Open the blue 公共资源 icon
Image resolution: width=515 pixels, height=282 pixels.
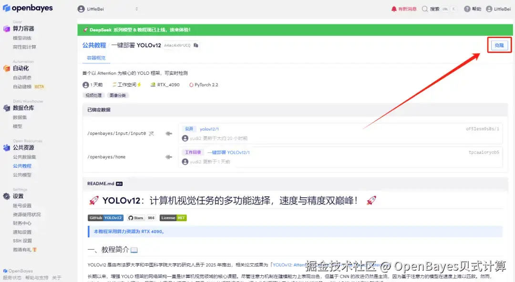coord(7,148)
